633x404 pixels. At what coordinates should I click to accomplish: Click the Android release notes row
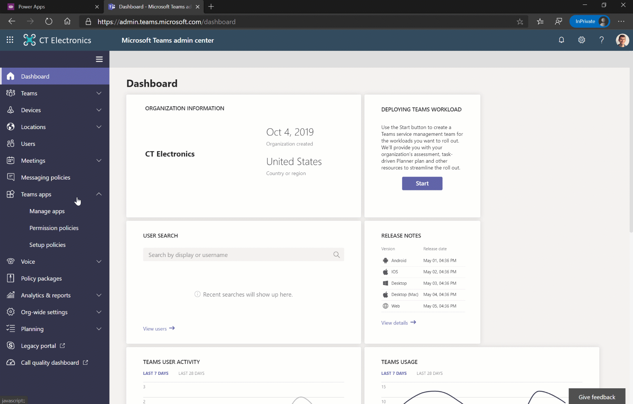point(423,260)
